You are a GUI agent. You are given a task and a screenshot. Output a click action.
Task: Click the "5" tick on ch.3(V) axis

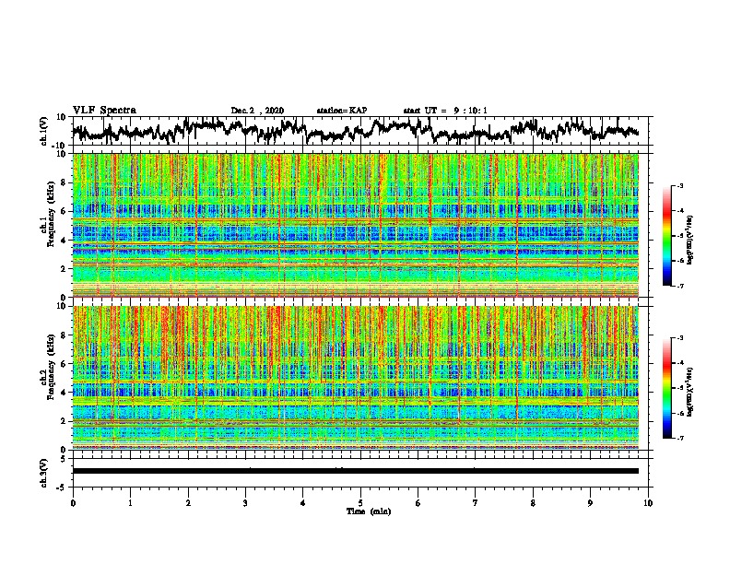64,459
